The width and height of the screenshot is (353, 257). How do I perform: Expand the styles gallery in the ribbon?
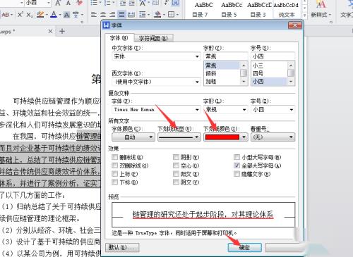pos(304,15)
